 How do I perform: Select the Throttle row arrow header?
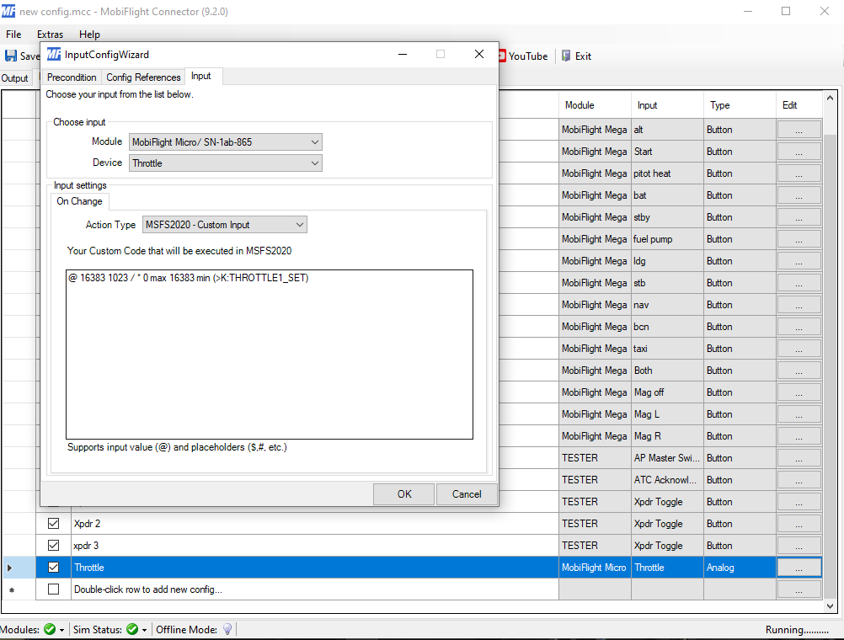(19, 568)
